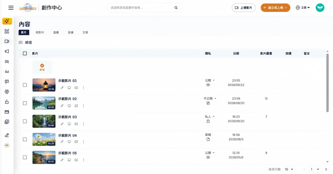Viewport: 333px width, 174px height.
Task: Check the box for 示範影片 01
Action: click(x=25, y=85)
